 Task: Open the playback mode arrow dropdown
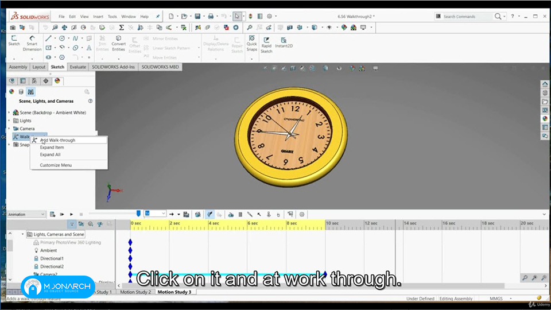(179, 214)
